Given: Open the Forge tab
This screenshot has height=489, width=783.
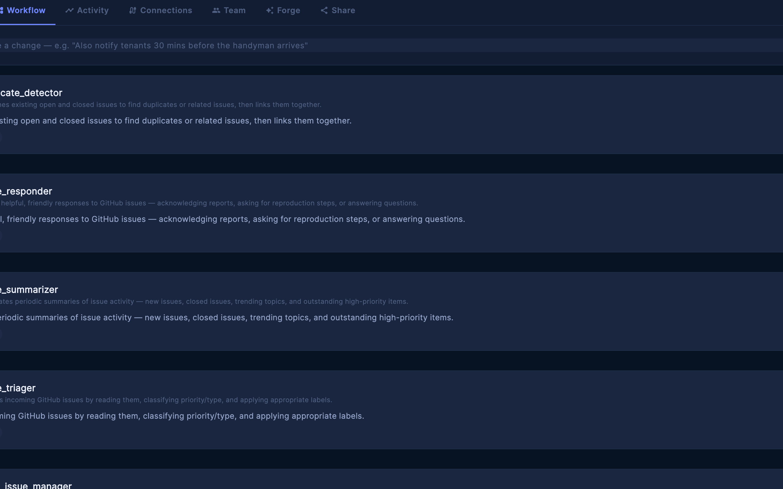Looking at the screenshot, I should [288, 10].
